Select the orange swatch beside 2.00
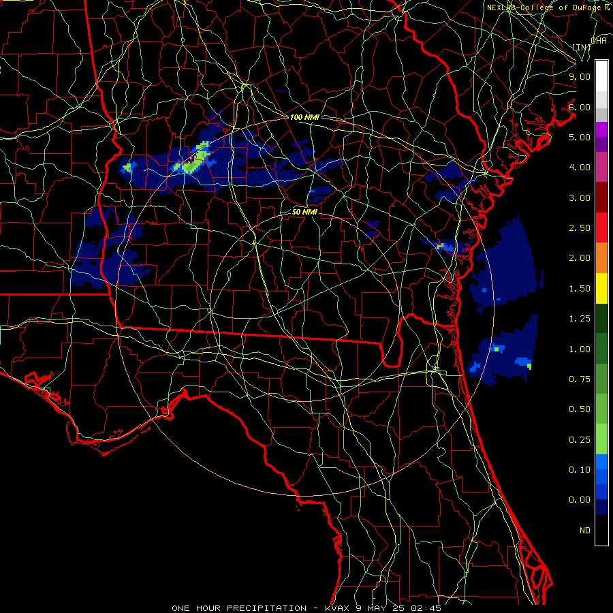 (x=601, y=257)
